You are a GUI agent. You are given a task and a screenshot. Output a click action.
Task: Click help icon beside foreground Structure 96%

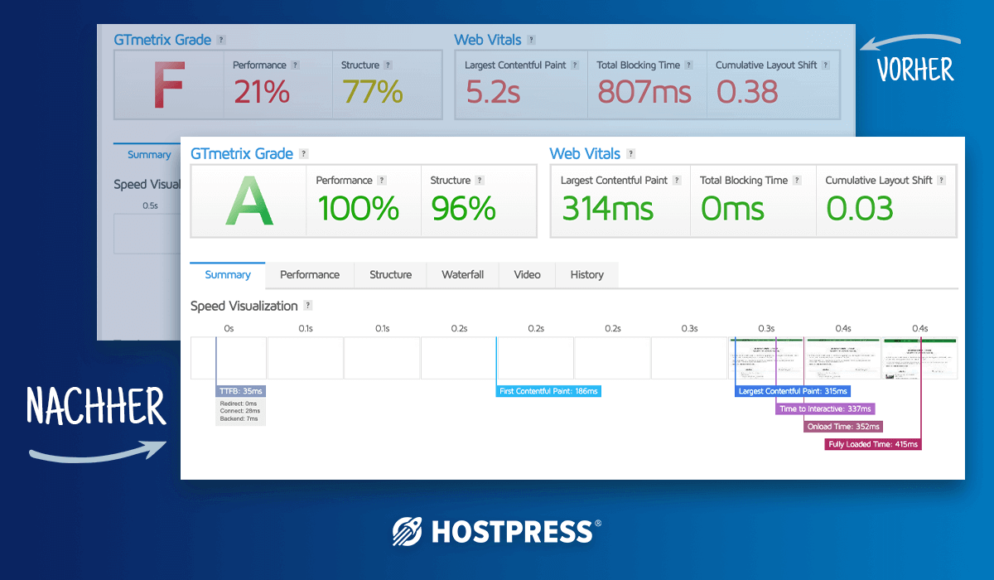pos(480,181)
